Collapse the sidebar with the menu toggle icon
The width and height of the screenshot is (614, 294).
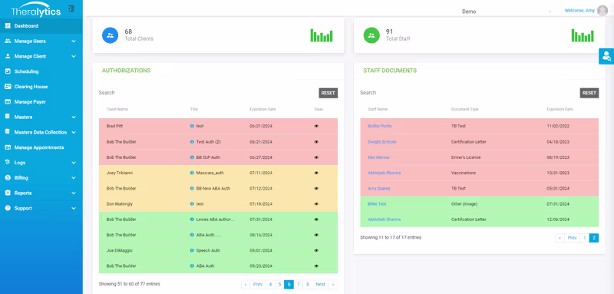point(71,8)
